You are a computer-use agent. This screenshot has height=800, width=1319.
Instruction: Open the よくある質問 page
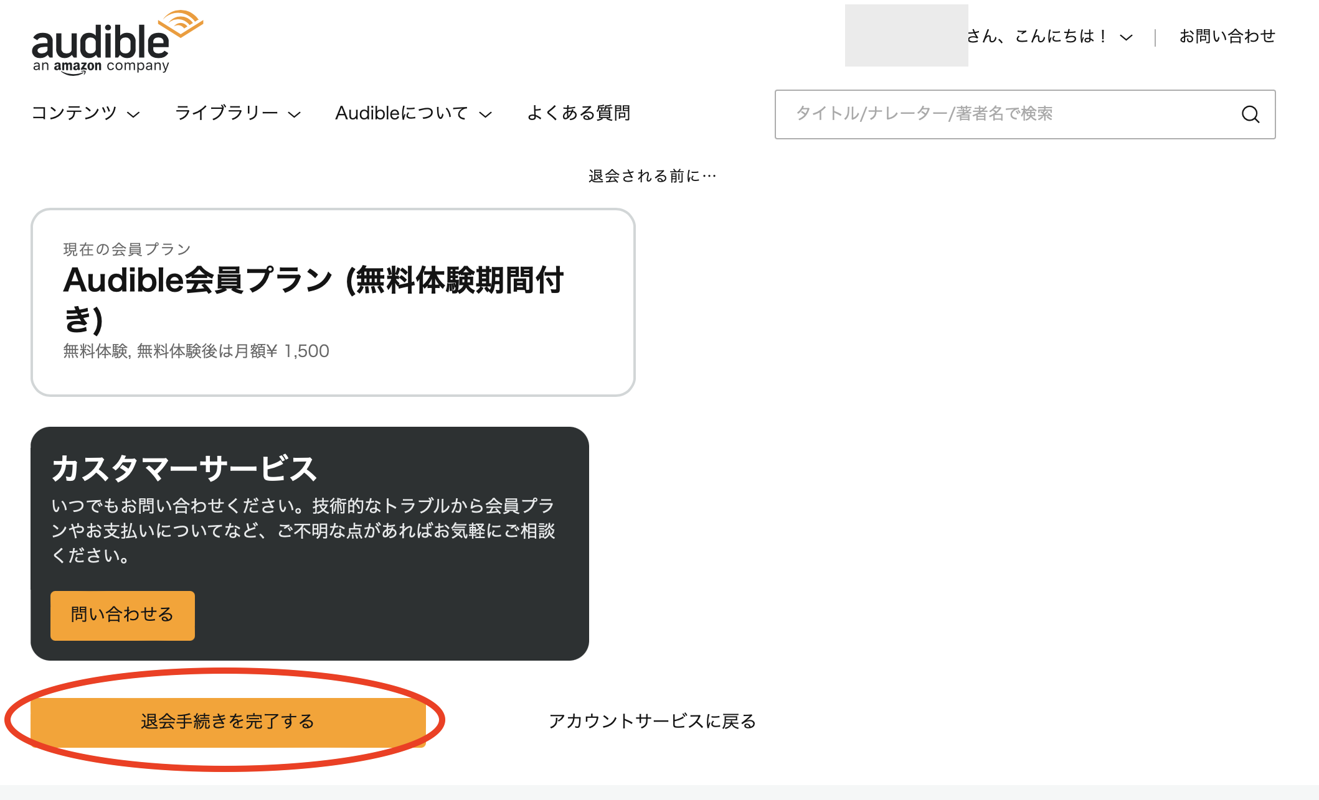[579, 113]
